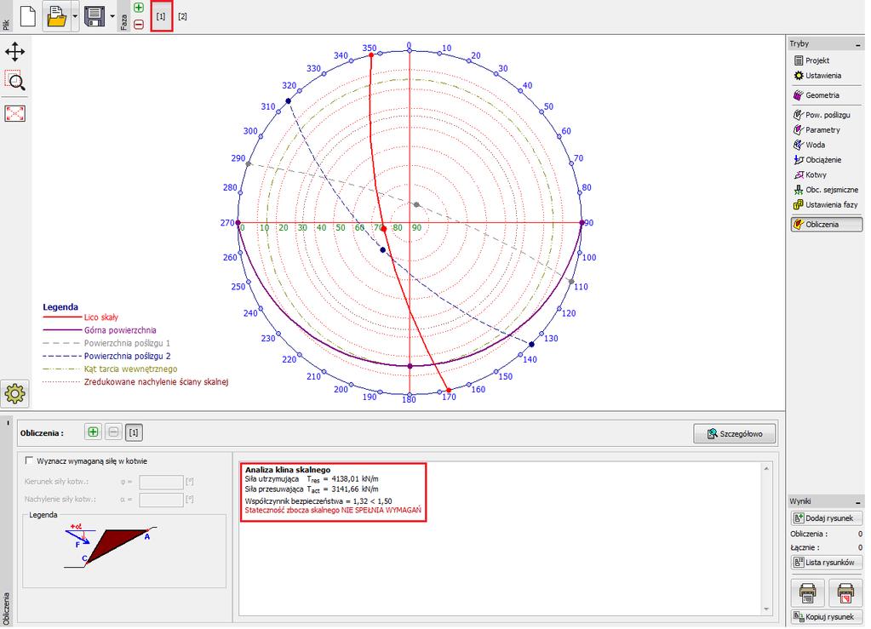871x629 pixels.
Task: Click the 'Zredukowane nachylenie ściany skalnej' legend entry
Action: (x=135, y=382)
